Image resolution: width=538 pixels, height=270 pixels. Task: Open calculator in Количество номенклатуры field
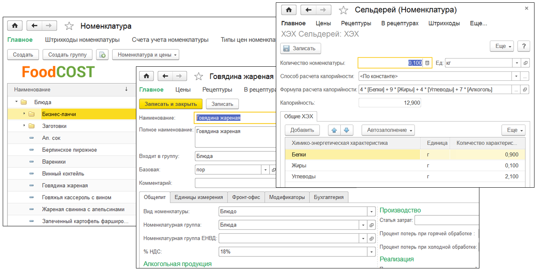[x=427, y=63]
